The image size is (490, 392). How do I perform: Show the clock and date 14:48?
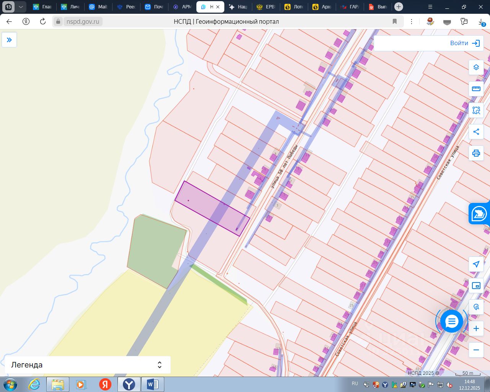[469, 385]
